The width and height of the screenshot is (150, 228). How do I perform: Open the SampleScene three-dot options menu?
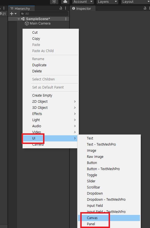(66, 19)
